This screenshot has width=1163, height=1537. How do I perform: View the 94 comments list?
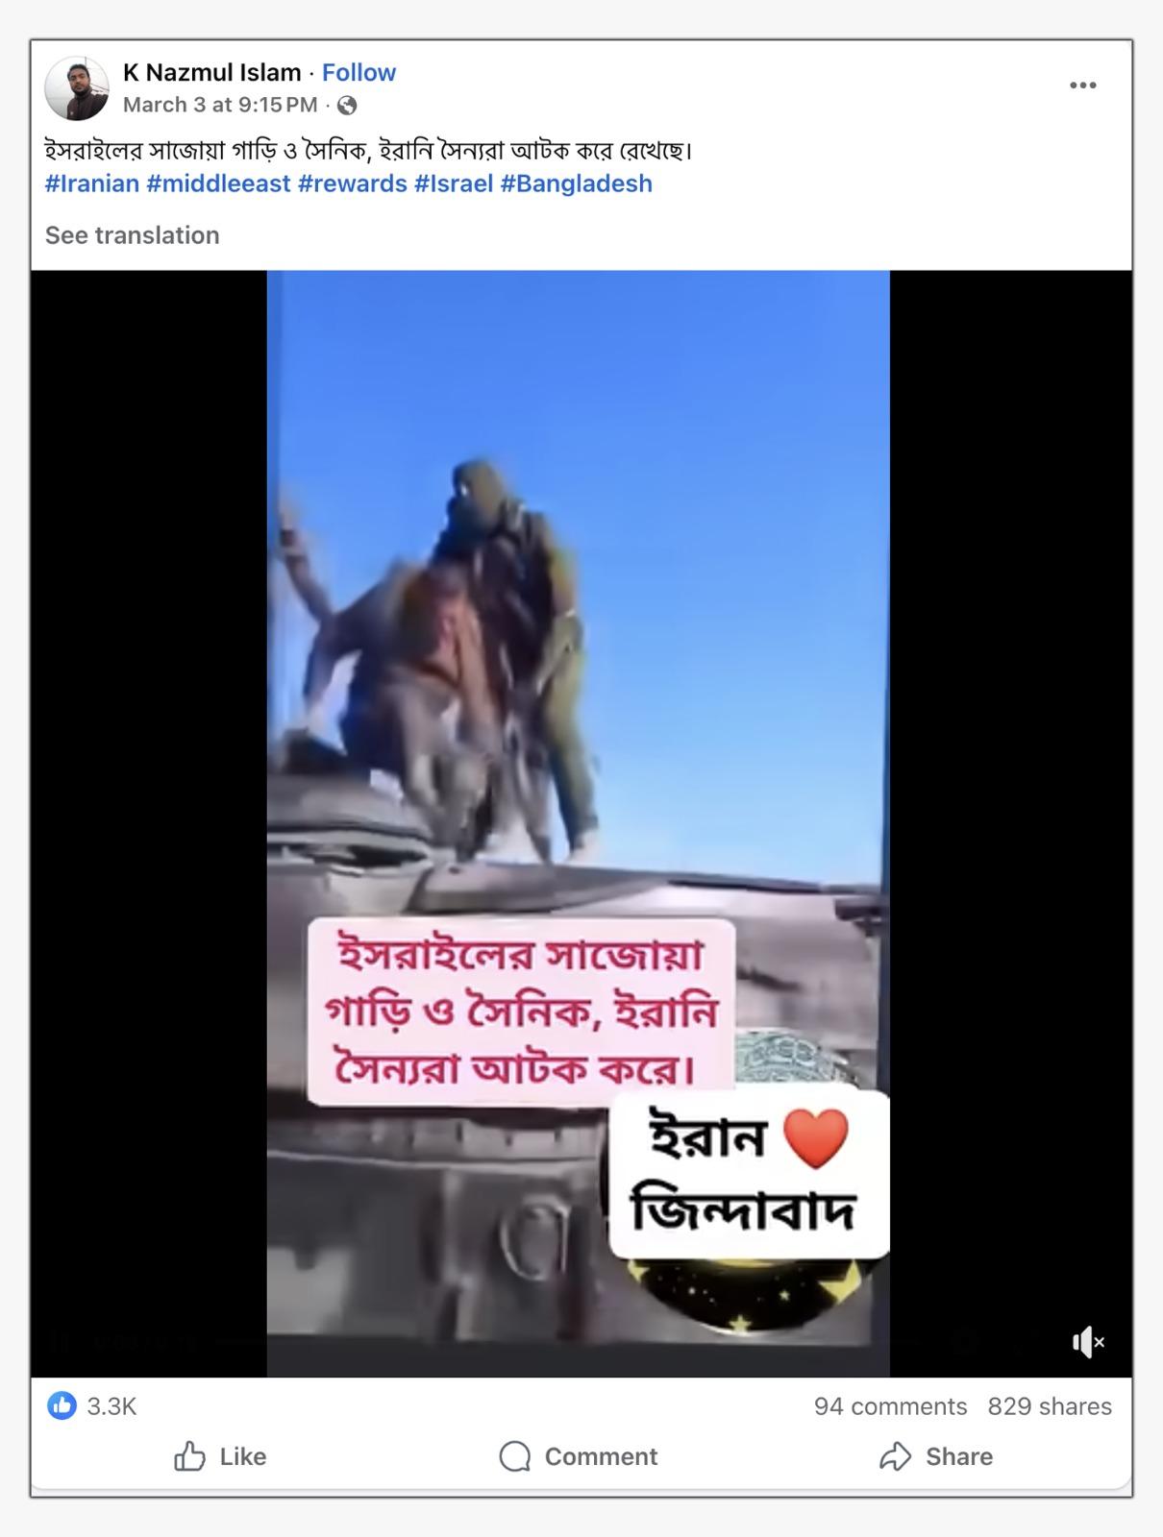point(890,1406)
